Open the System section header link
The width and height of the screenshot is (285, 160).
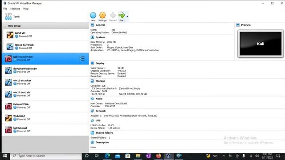click(x=100, y=37)
